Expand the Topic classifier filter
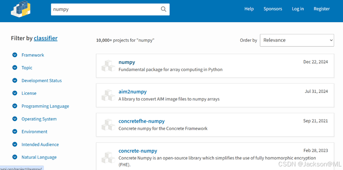Viewport: 343px width, 170px height. coord(27,68)
